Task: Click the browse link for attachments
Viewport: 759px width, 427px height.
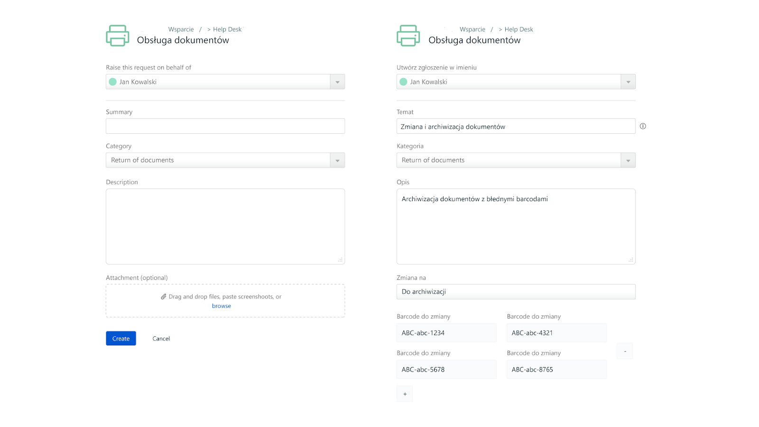Action: (222, 306)
